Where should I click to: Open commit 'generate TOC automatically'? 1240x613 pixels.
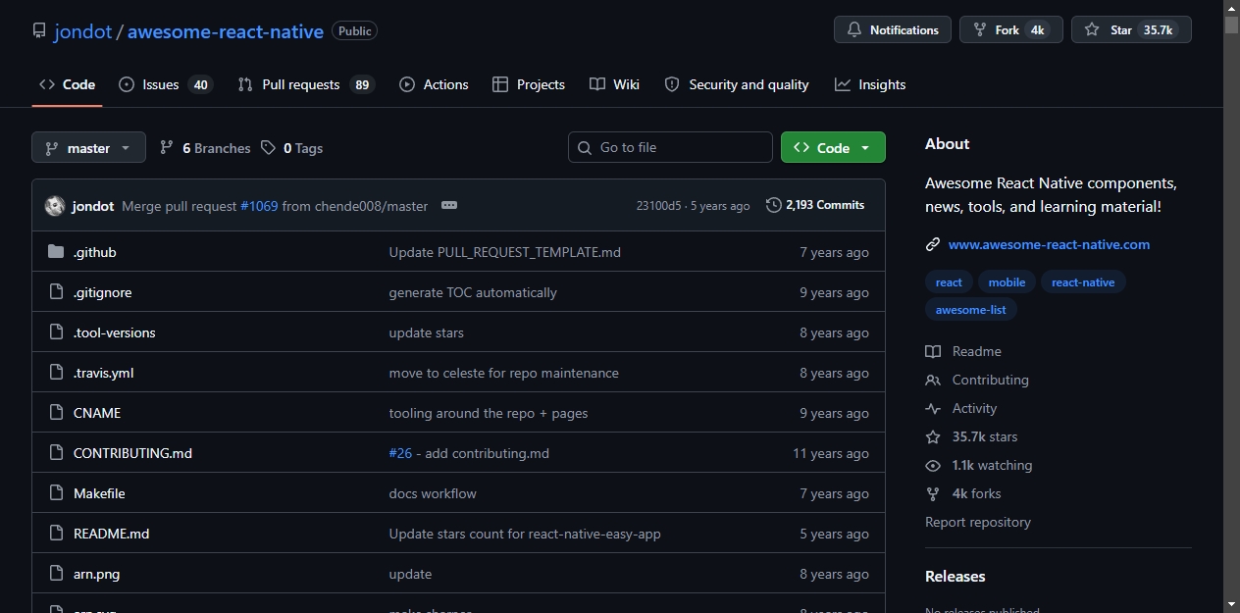(473, 292)
